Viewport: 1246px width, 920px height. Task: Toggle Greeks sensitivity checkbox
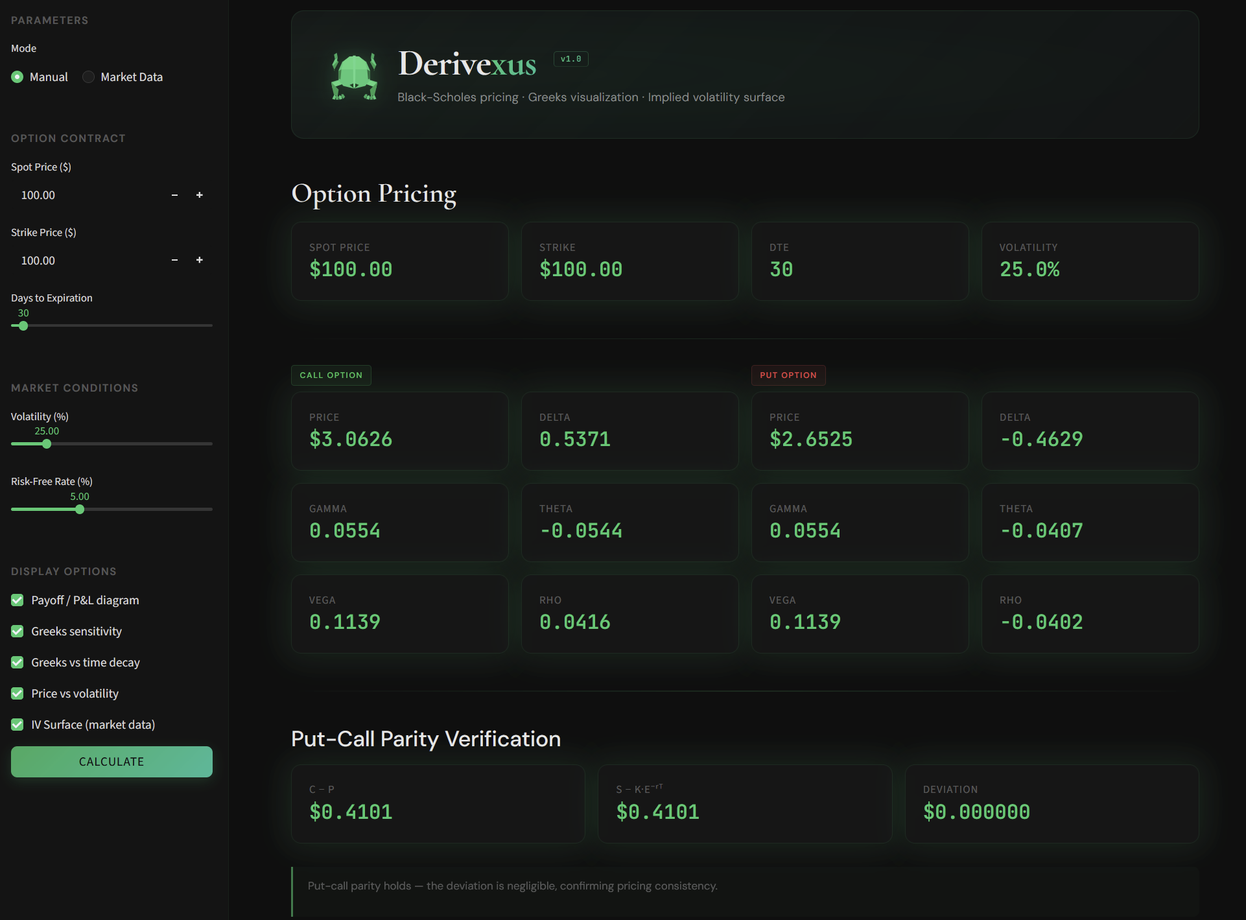18,631
